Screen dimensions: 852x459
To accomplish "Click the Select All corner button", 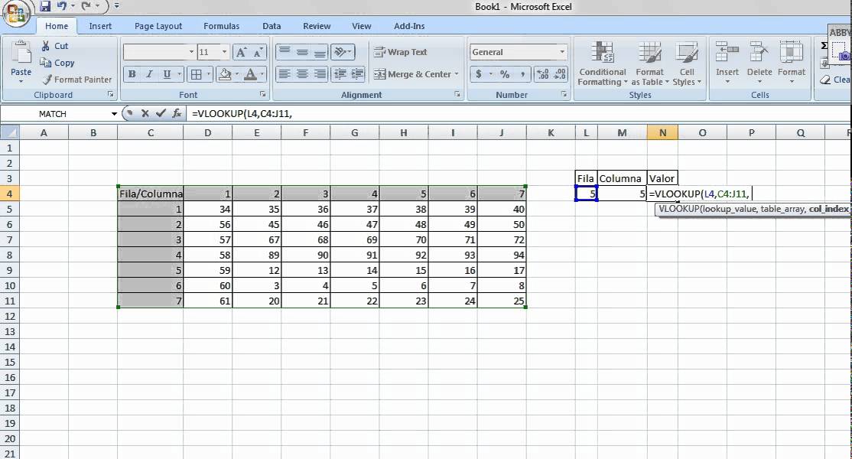I will coord(9,132).
